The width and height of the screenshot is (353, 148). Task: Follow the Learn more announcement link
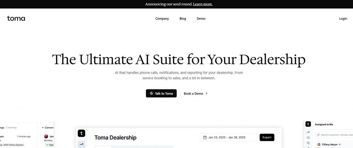tap(203, 4)
